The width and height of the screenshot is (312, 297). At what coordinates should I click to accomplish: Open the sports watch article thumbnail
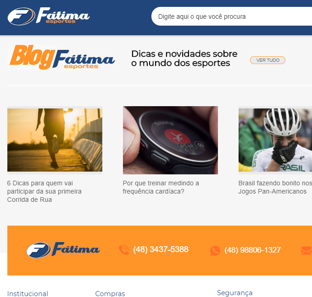170,140
